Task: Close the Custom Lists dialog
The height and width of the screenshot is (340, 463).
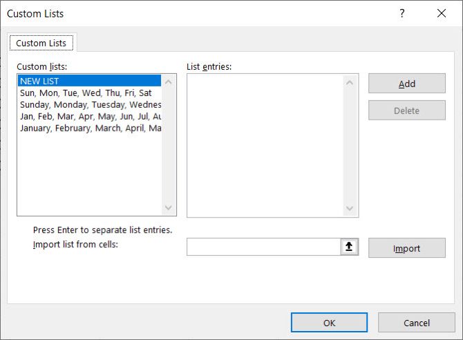Action: pos(442,13)
